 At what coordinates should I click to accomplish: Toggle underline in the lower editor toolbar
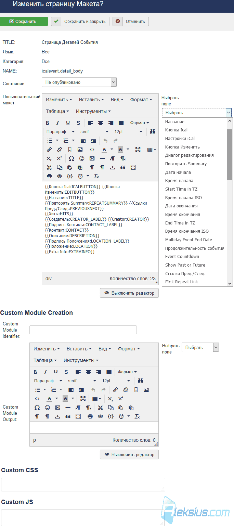(56, 372)
